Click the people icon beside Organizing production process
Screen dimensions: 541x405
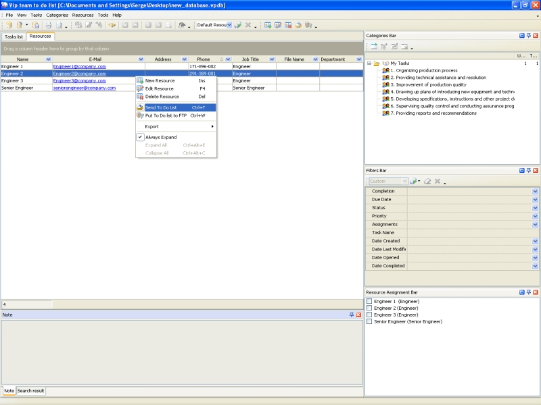coord(385,70)
